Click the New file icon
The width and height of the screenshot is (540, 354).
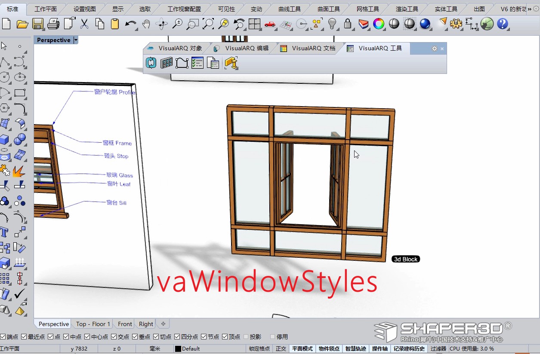click(6, 24)
